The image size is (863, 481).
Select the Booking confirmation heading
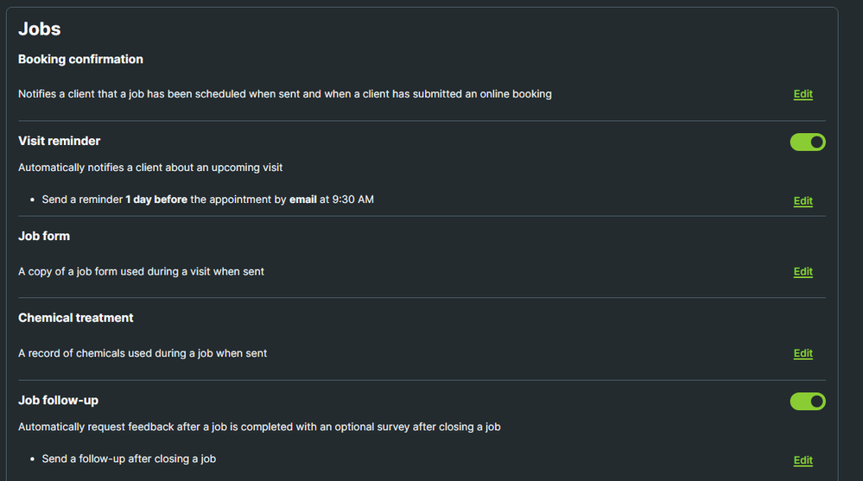click(80, 60)
